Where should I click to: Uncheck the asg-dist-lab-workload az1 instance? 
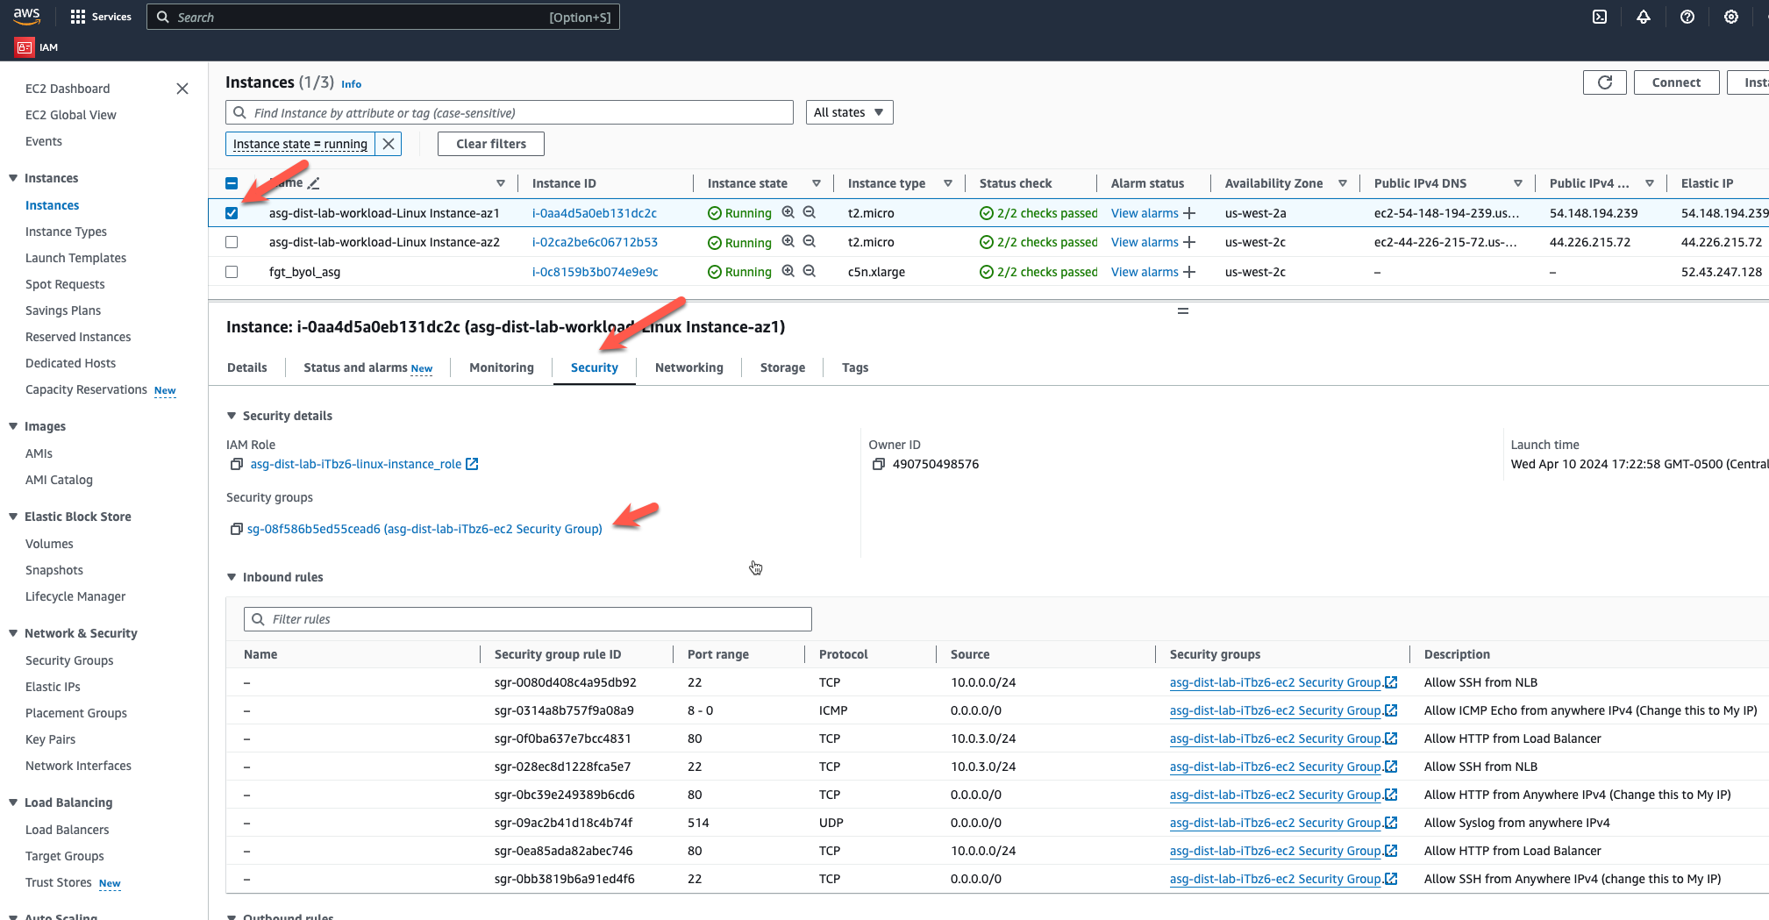(x=232, y=213)
